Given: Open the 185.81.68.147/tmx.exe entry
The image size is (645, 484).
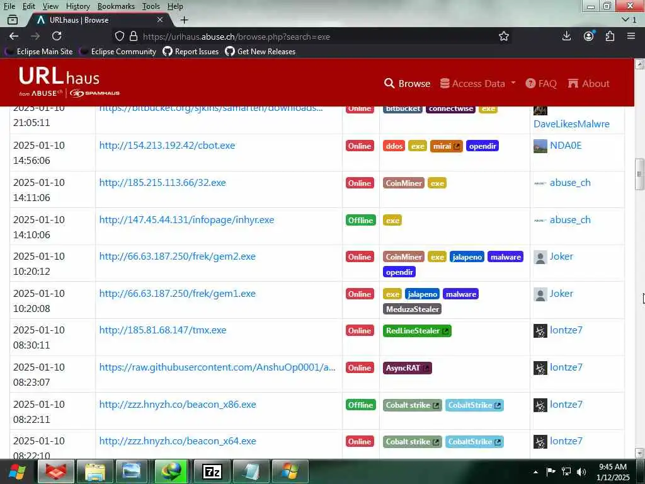Looking at the screenshot, I should coord(163,330).
